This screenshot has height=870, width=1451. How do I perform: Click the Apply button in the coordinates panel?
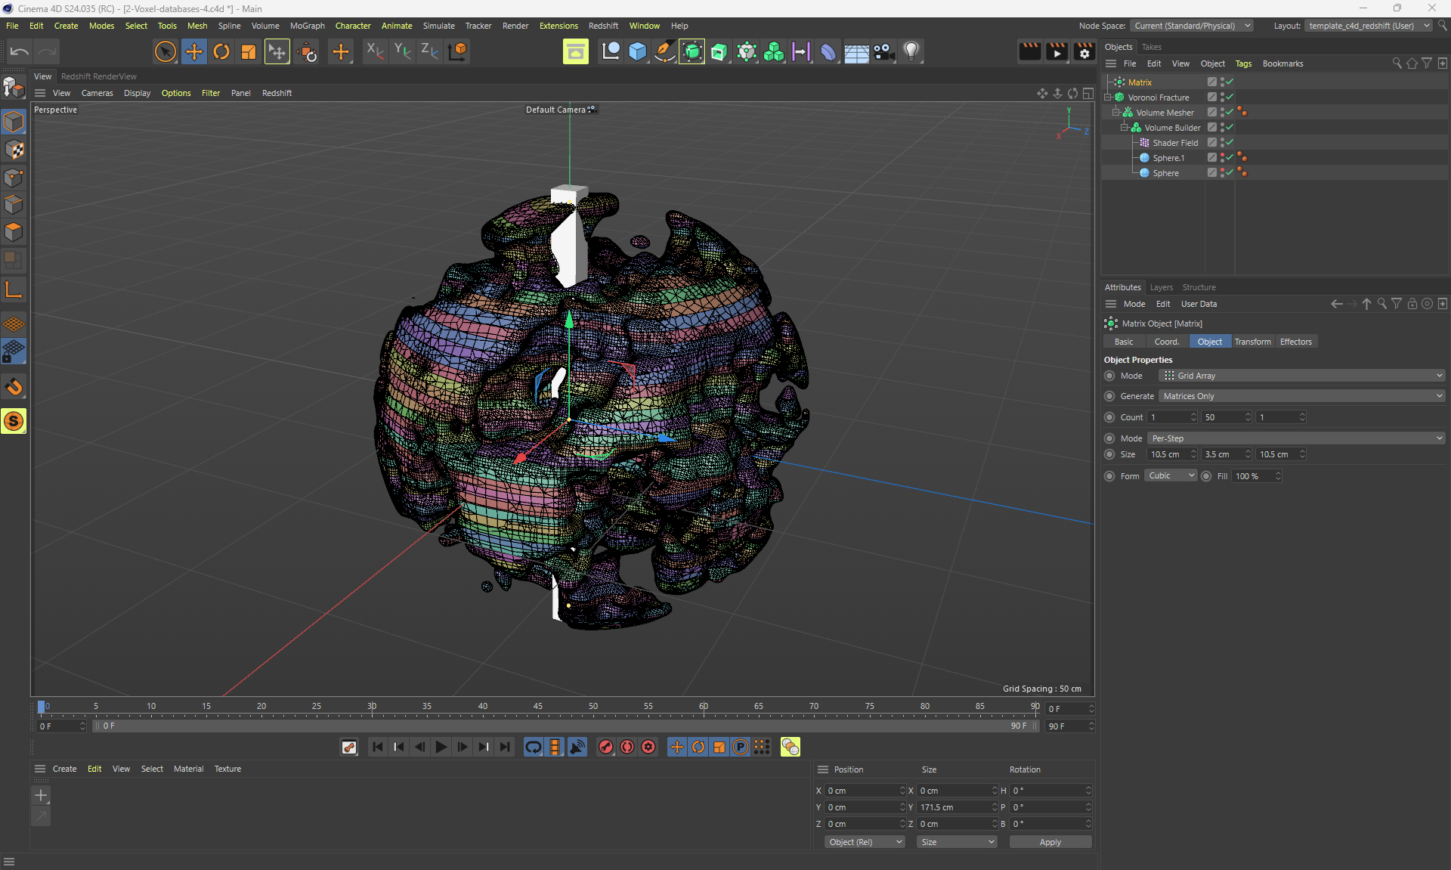[x=1050, y=842]
